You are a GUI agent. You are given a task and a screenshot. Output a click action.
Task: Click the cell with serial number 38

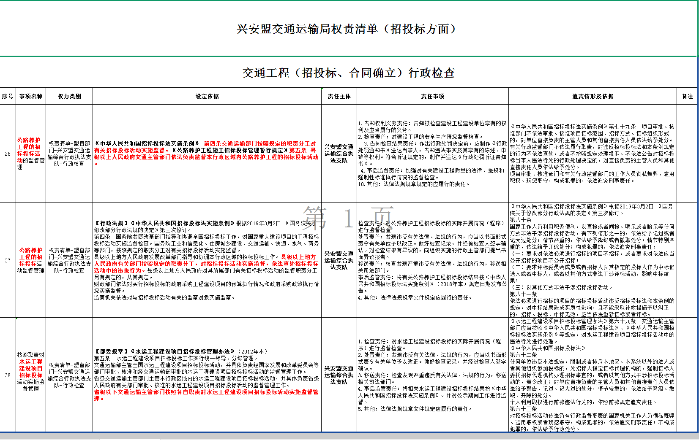pyautogui.click(x=8, y=375)
